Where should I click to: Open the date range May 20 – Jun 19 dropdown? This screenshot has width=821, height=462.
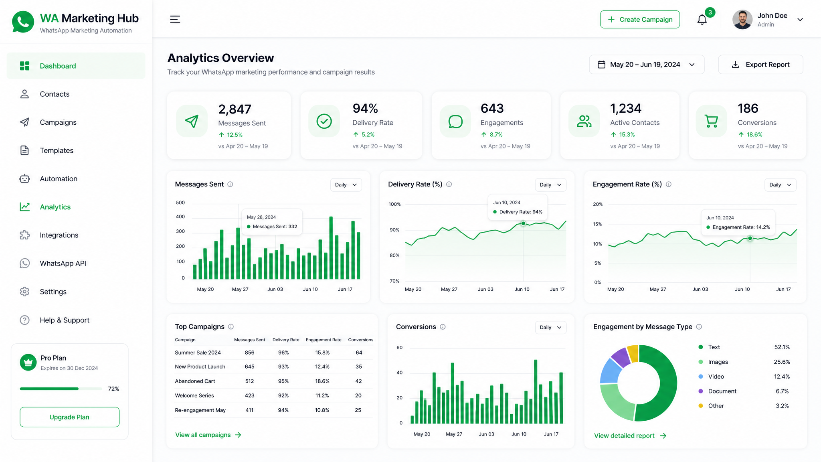click(647, 65)
